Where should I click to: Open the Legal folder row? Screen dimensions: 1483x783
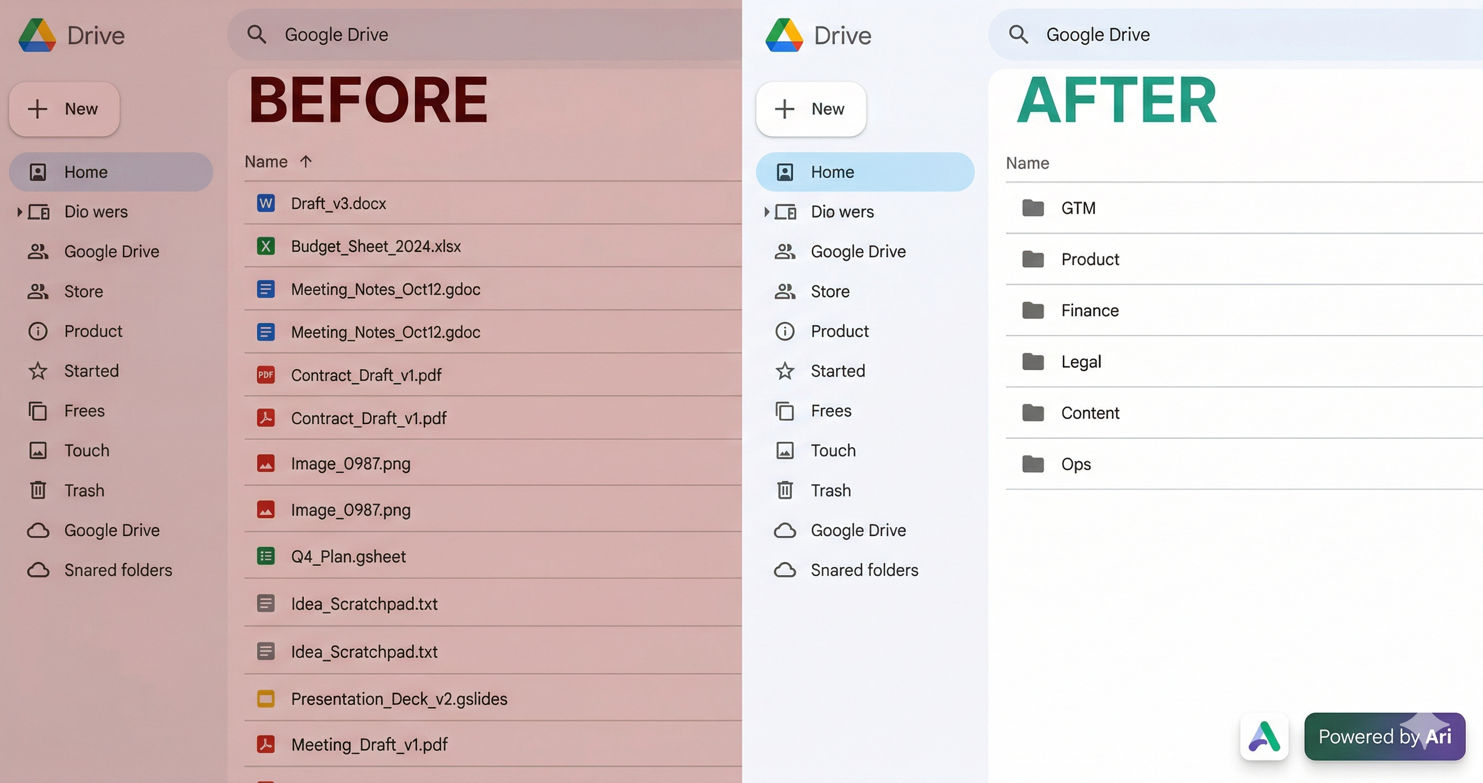[x=1081, y=361]
